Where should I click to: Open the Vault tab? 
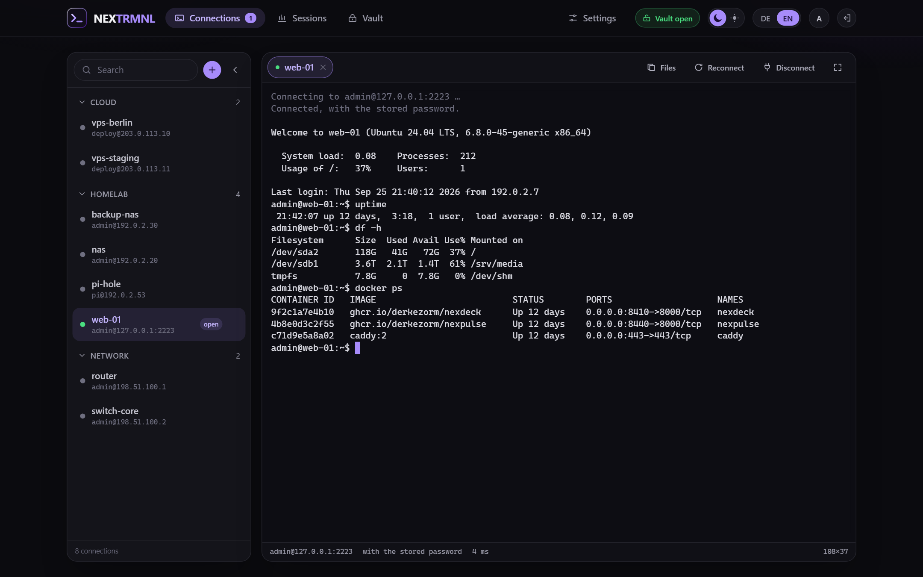(x=366, y=18)
